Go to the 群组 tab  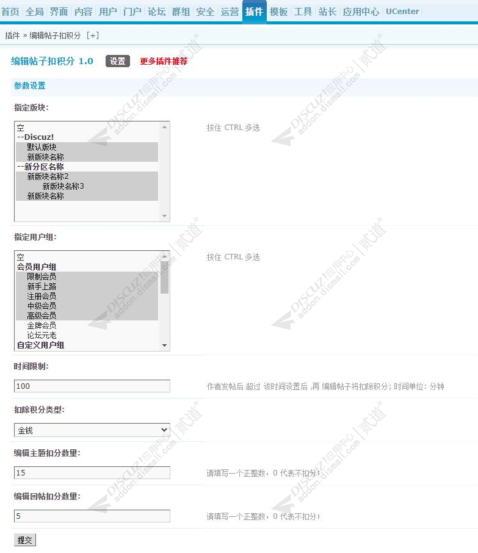(x=181, y=12)
